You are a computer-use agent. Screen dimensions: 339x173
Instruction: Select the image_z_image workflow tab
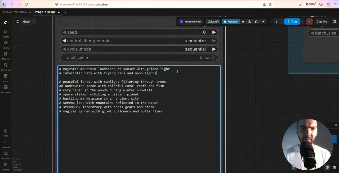[x=45, y=12]
